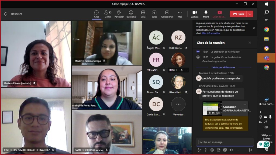Click the 'Escriba un mensaje' input field
The width and height of the screenshot is (276, 155).
click(x=224, y=142)
